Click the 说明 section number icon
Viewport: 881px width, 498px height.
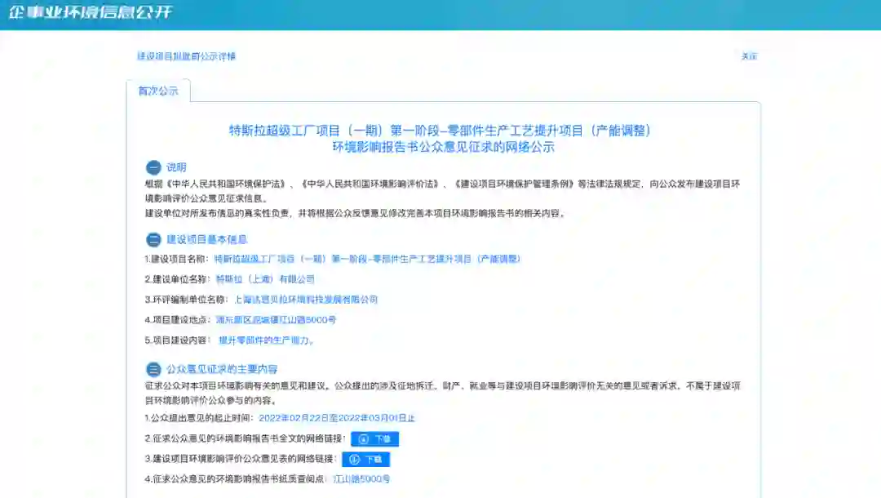coord(153,167)
